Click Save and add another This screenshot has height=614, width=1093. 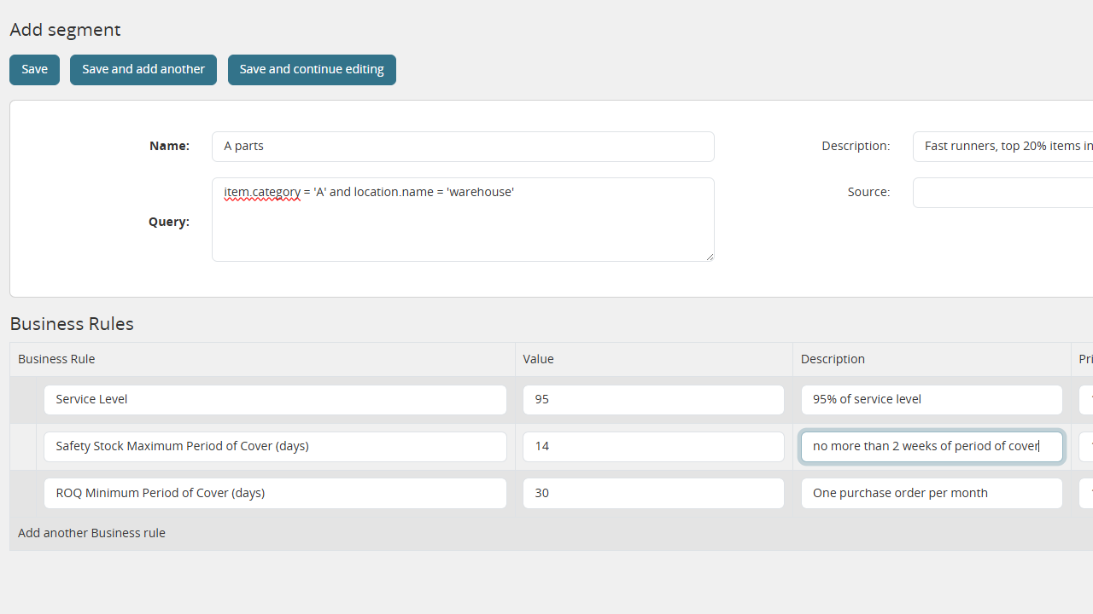143,70
